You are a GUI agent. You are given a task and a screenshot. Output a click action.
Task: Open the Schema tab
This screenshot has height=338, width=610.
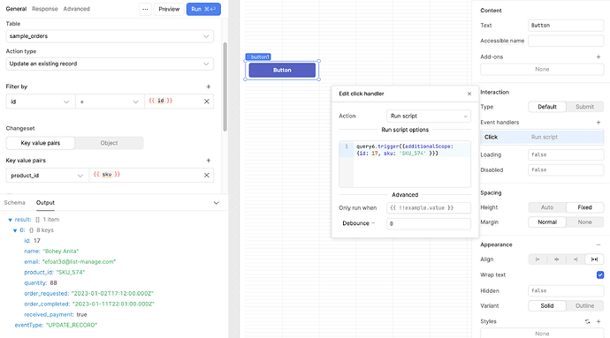(x=14, y=203)
